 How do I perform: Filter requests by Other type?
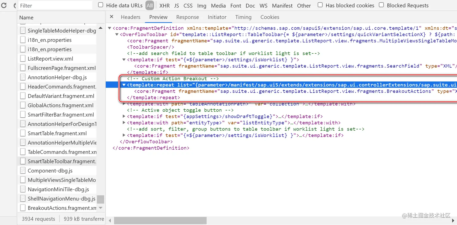pyautogui.click(x=304, y=5)
